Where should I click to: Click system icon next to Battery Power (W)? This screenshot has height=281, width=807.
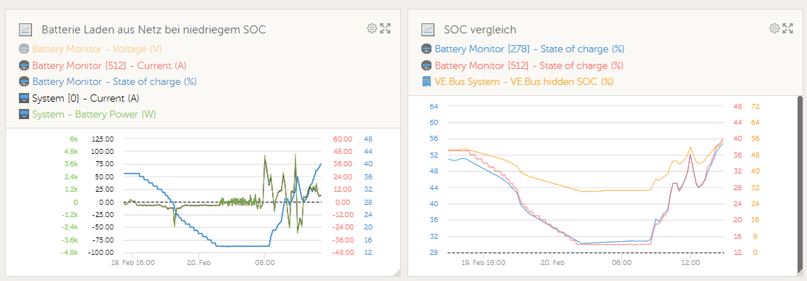[24, 114]
